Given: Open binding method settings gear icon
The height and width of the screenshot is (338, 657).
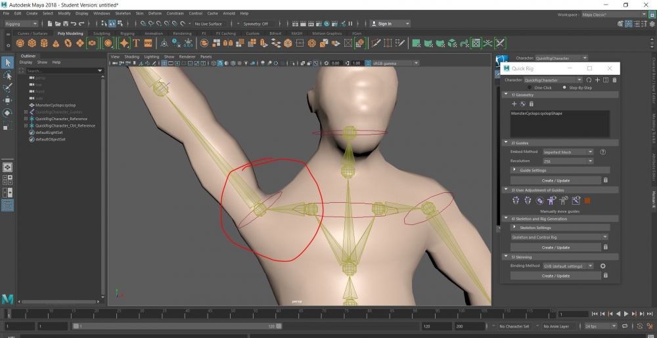Looking at the screenshot, I should click(602, 266).
